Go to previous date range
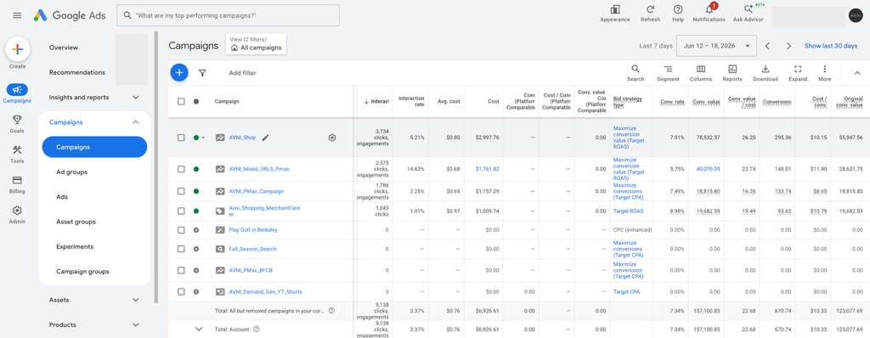This screenshot has width=870, height=338. 768,46
